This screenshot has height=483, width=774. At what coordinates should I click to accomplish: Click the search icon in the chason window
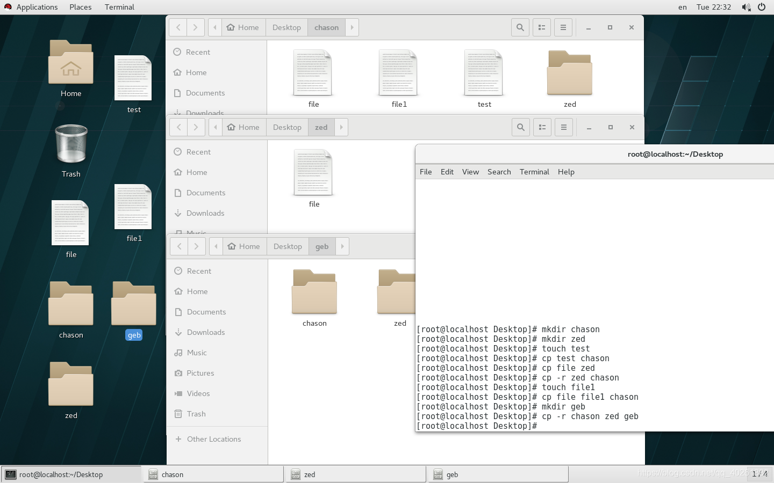pyautogui.click(x=520, y=27)
